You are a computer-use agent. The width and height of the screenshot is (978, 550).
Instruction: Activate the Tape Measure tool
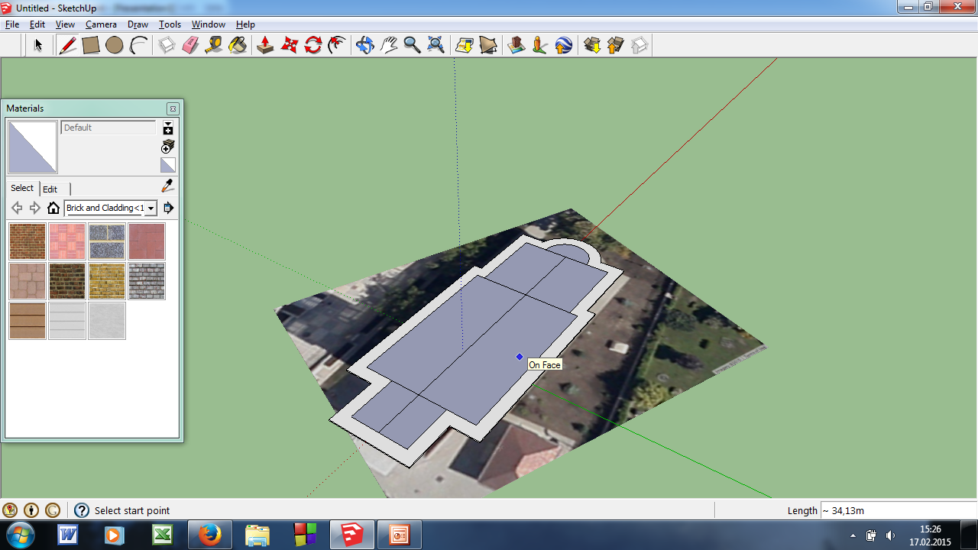214,46
